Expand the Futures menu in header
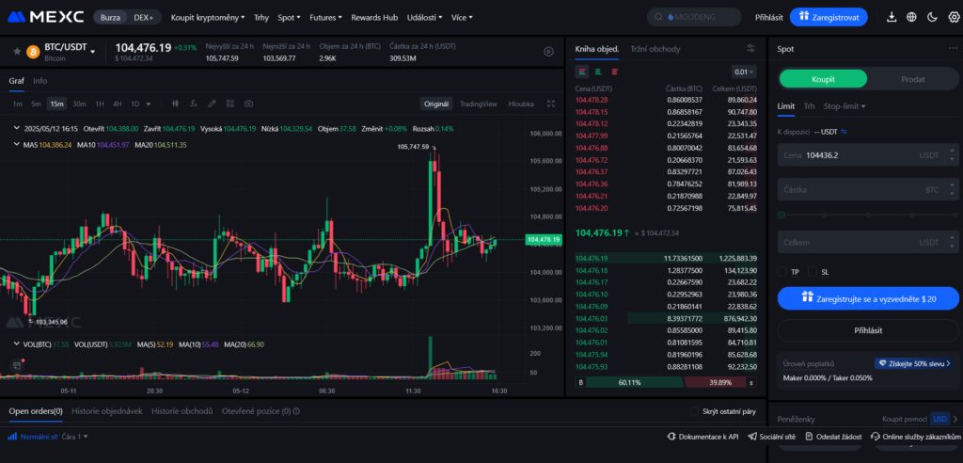The height and width of the screenshot is (463, 963). point(325,17)
